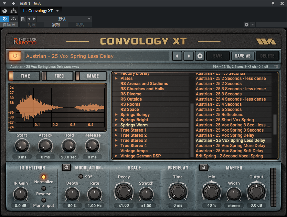The height and width of the screenshot is (217, 287).
Task: Click the Stretch knob
Action: 146,194
